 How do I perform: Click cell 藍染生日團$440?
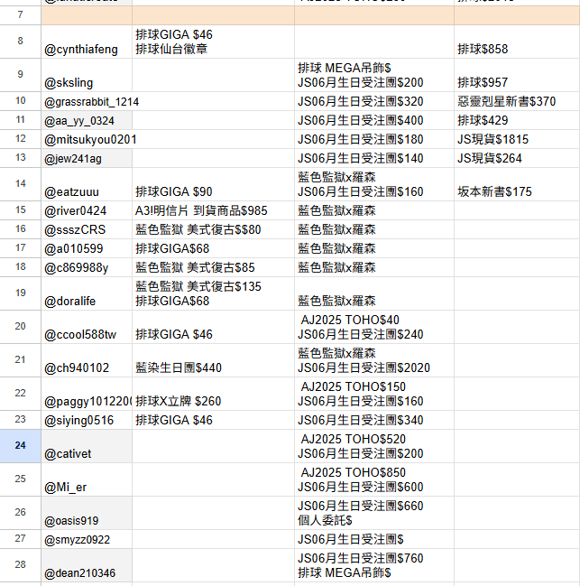pyautogui.click(x=213, y=360)
